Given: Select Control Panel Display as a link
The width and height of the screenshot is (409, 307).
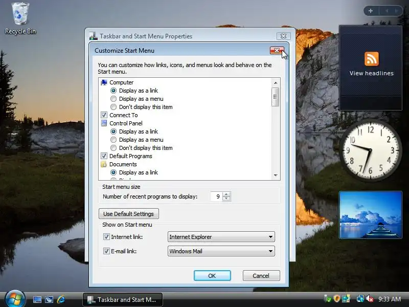Looking at the screenshot, I should pyautogui.click(x=113, y=131).
